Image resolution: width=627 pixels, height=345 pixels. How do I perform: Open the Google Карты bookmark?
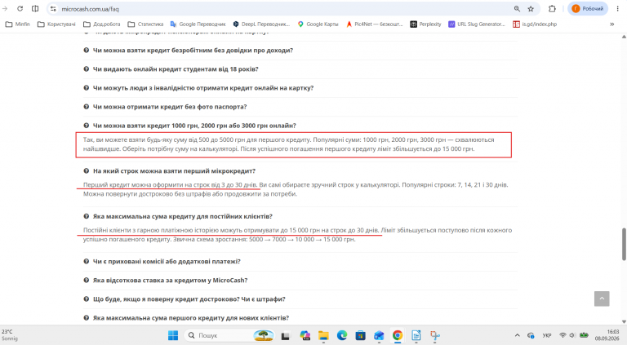[x=318, y=24]
